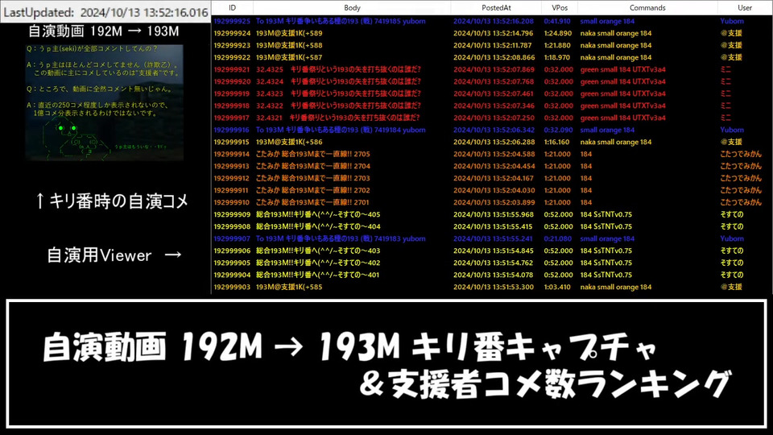Select body text 193M@支援1K(+587
The height and width of the screenshot is (435, 773).
click(x=289, y=57)
